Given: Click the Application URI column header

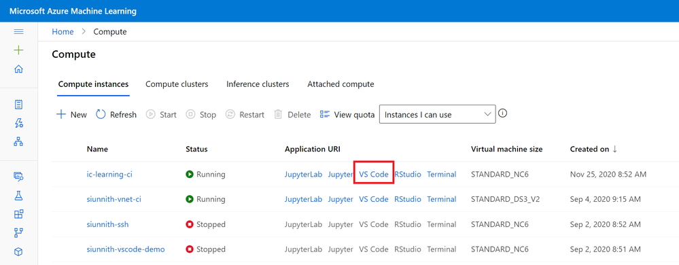Looking at the screenshot, I should pyautogui.click(x=312, y=149).
